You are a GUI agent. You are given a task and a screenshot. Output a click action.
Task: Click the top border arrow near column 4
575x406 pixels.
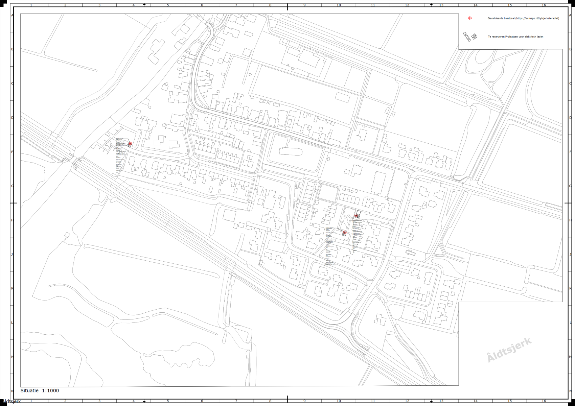tap(144, 5)
